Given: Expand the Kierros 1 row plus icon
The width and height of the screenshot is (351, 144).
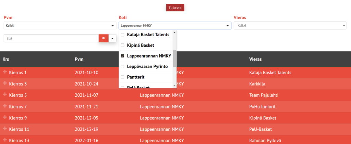Looking at the screenshot, I should coord(5,72).
